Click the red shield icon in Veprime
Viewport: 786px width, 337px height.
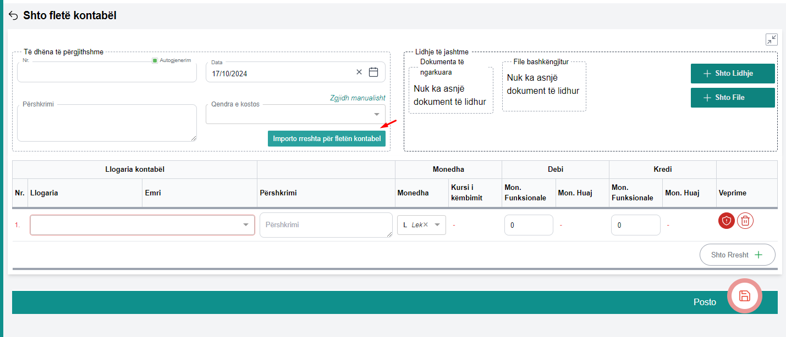pyautogui.click(x=727, y=221)
